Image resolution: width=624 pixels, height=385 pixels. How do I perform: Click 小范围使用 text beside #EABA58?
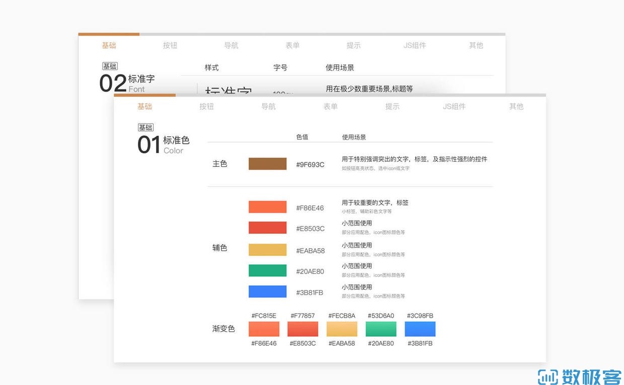pos(357,245)
